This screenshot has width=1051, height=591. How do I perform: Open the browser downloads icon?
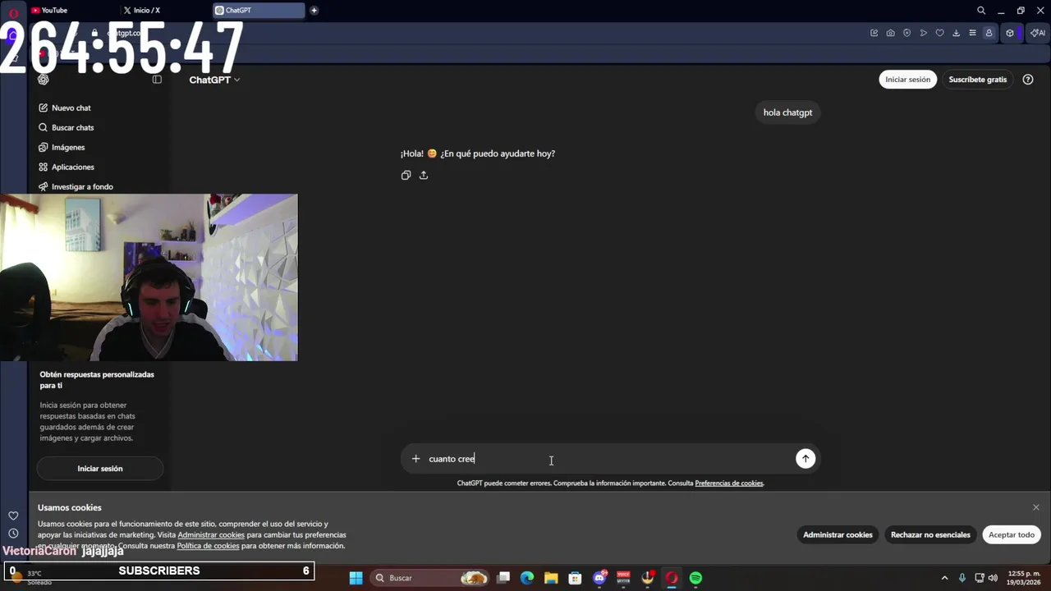click(x=957, y=33)
